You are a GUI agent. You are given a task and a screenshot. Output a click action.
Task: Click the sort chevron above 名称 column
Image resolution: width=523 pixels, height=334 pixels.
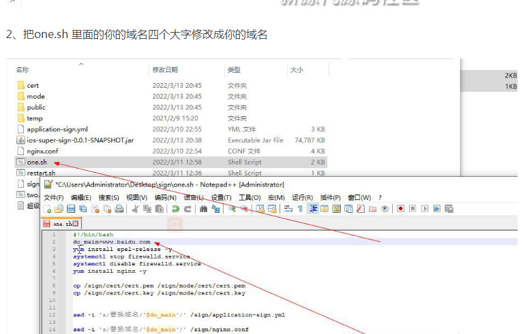81,64
